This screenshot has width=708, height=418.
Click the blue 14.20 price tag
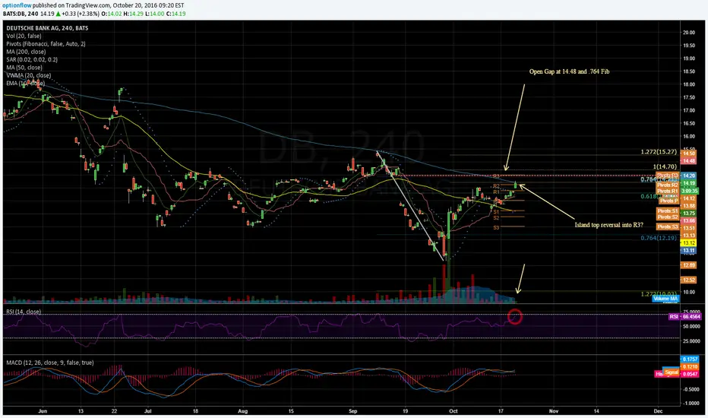click(x=688, y=176)
